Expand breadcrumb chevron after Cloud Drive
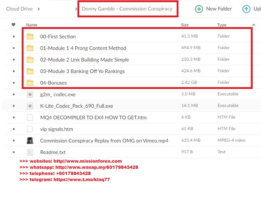261x201 pixels. click(x=39, y=9)
